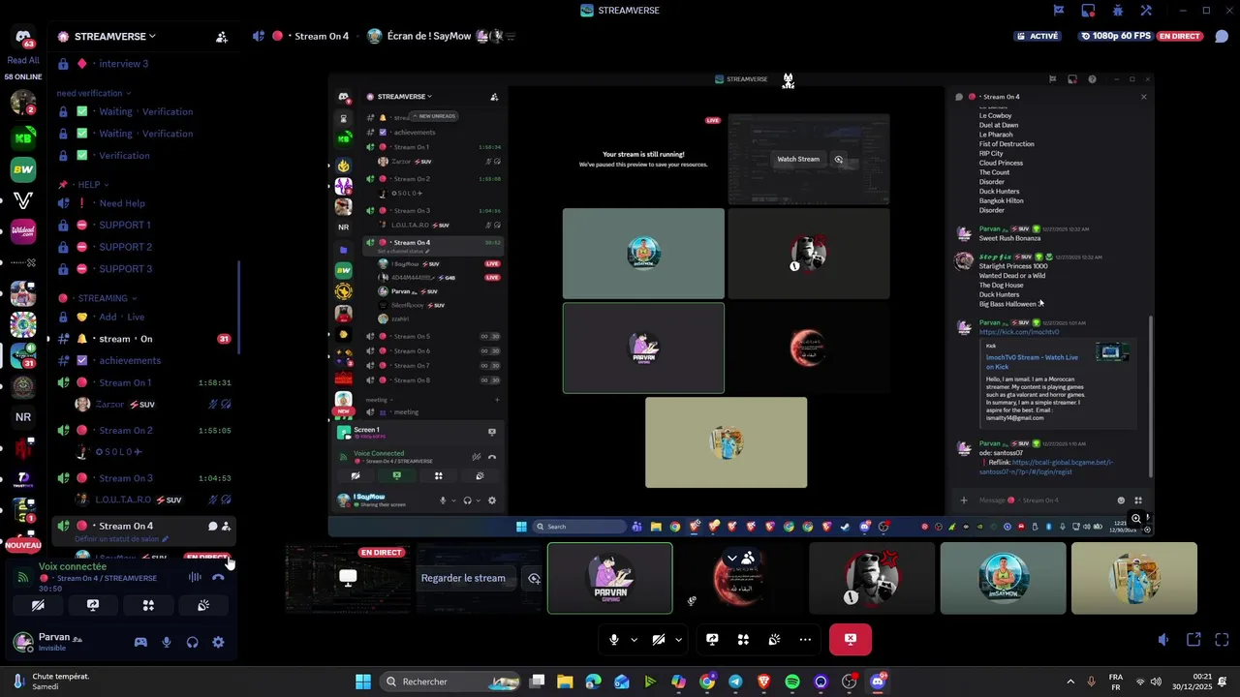The height and width of the screenshot is (697, 1240).
Task: Open the activities launcher in voice panel
Action: pos(148,605)
